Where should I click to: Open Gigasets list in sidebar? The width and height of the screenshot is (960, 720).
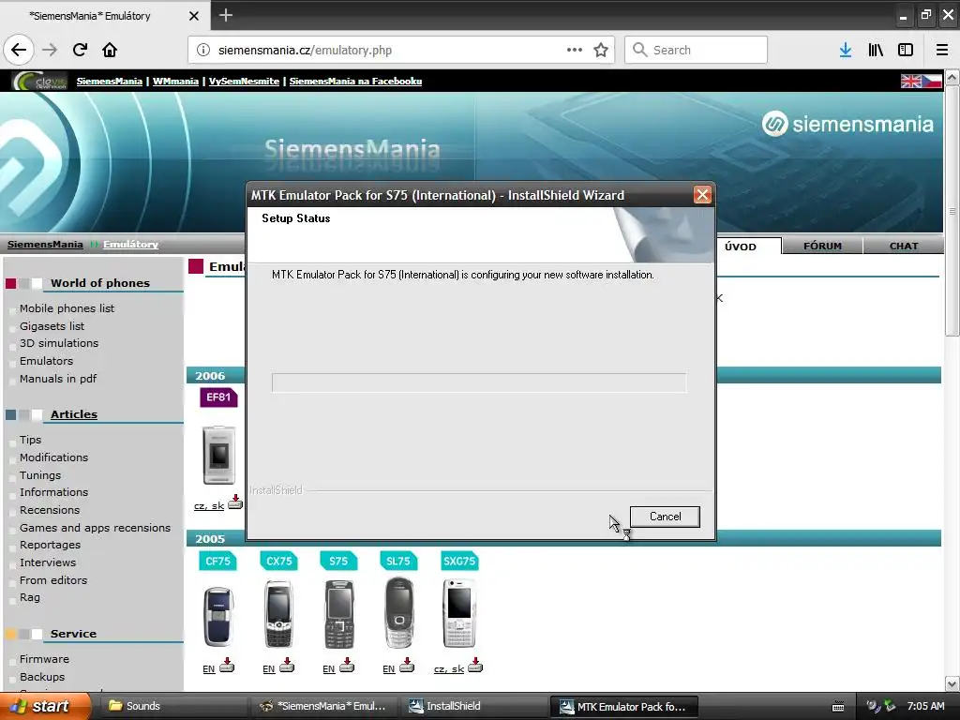52,326
